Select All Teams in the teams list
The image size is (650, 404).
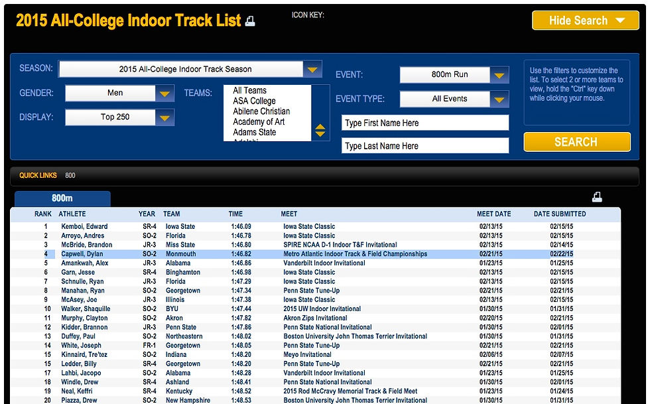click(249, 90)
